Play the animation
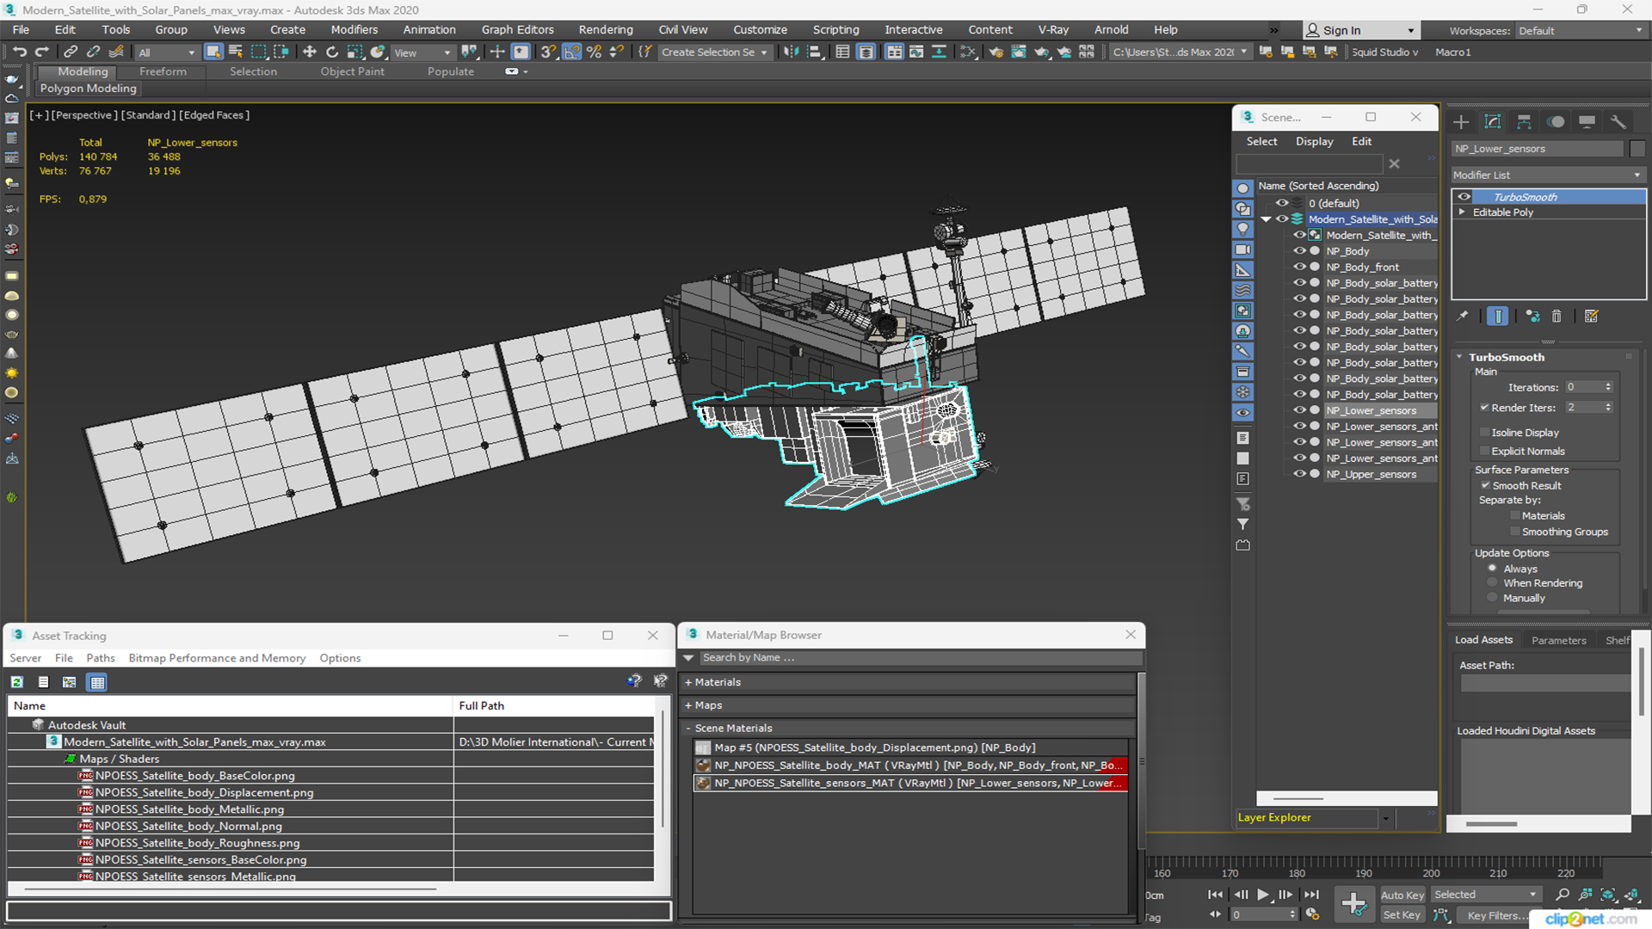Screen dimensions: 1652x929 tap(1262, 895)
